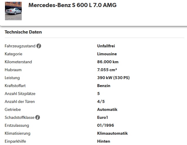Select the value Limousine
Screen dimensions: 187x145
(x=107, y=54)
